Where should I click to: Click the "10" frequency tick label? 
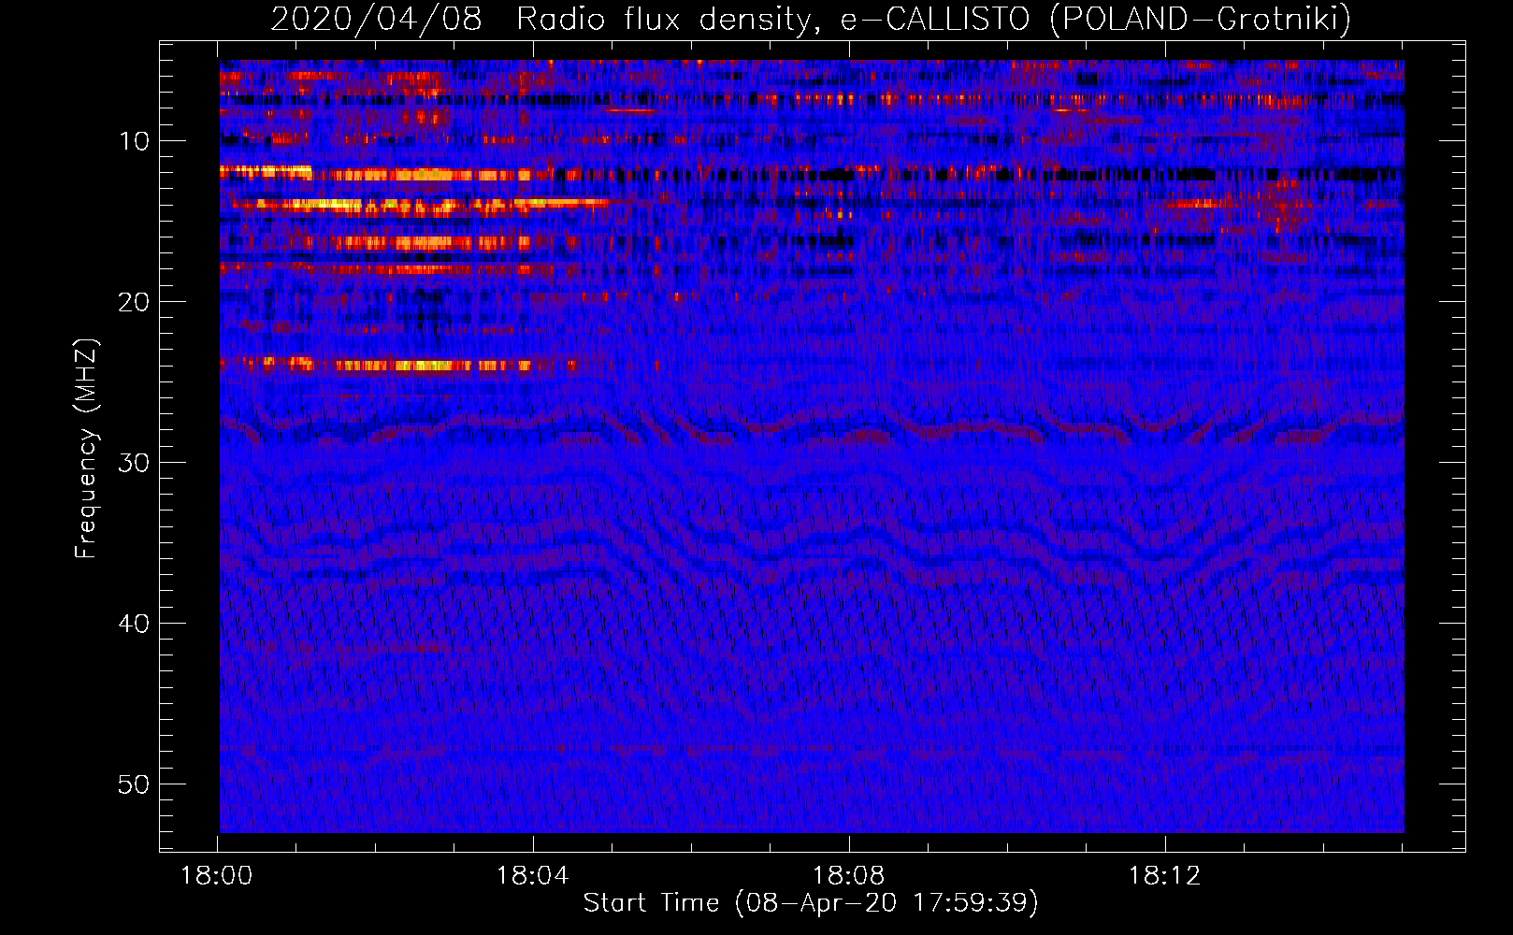pos(135,141)
